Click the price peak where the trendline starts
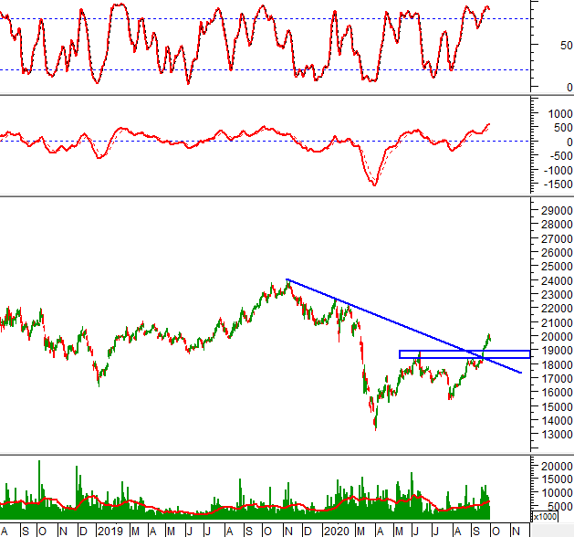Viewport: 574px width, 537px height. 287,281
